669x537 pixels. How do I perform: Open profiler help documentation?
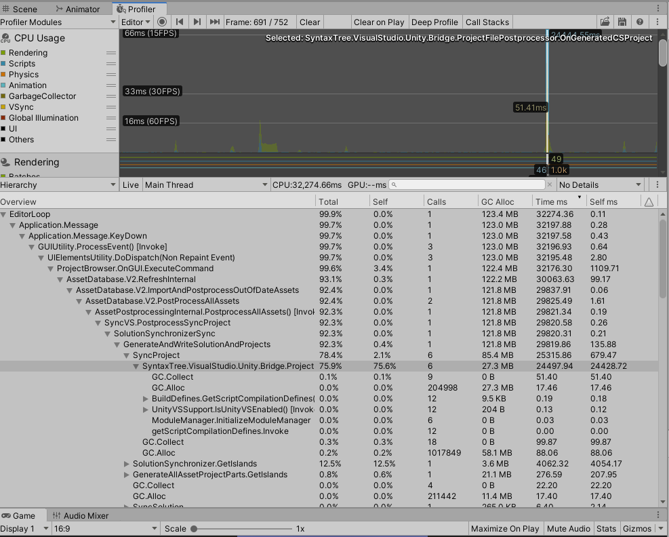tap(639, 22)
